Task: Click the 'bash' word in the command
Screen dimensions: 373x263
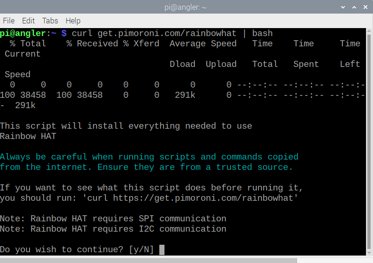Action: click(x=262, y=33)
